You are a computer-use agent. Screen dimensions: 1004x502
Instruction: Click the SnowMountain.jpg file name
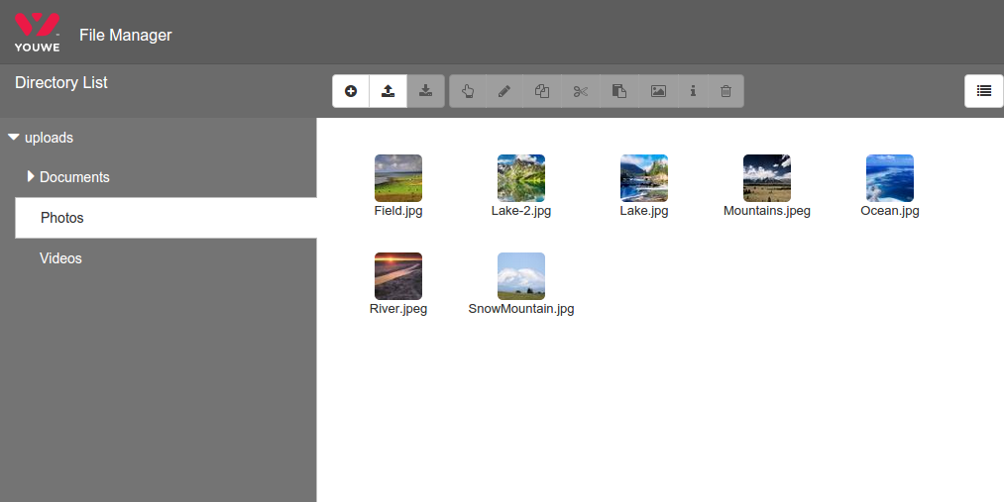(x=521, y=309)
